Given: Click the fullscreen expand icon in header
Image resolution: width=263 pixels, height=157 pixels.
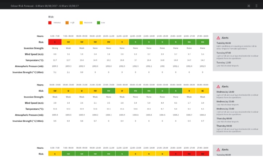Looking at the screenshot, I should [x=249, y=6].
